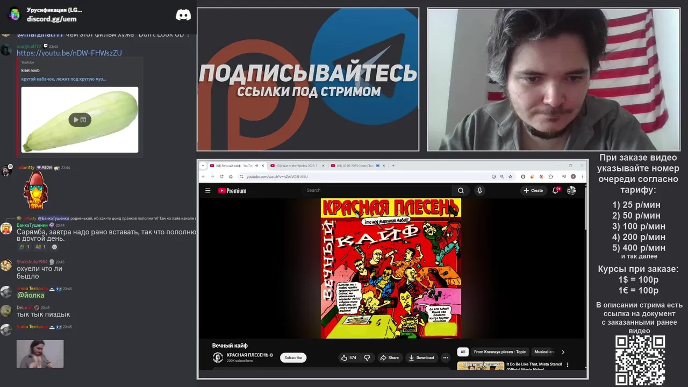Dislike the Вечный кайф video
Image resolution: width=688 pixels, height=387 pixels.
point(367,357)
